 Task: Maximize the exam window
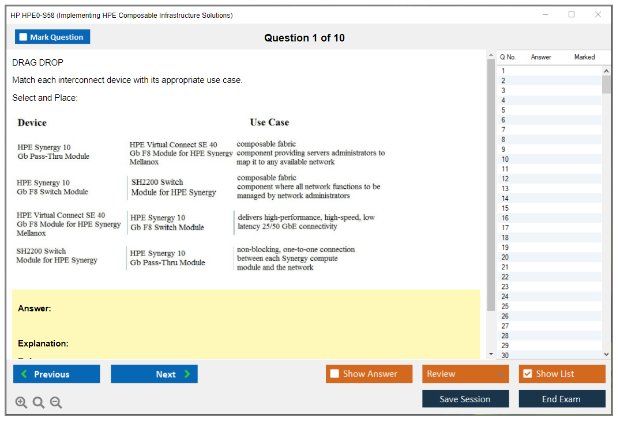pyautogui.click(x=571, y=15)
